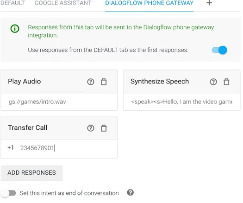The width and height of the screenshot is (243, 203).
Task: Focus the Synthesize Speech SSML text field
Action: tap(181, 102)
